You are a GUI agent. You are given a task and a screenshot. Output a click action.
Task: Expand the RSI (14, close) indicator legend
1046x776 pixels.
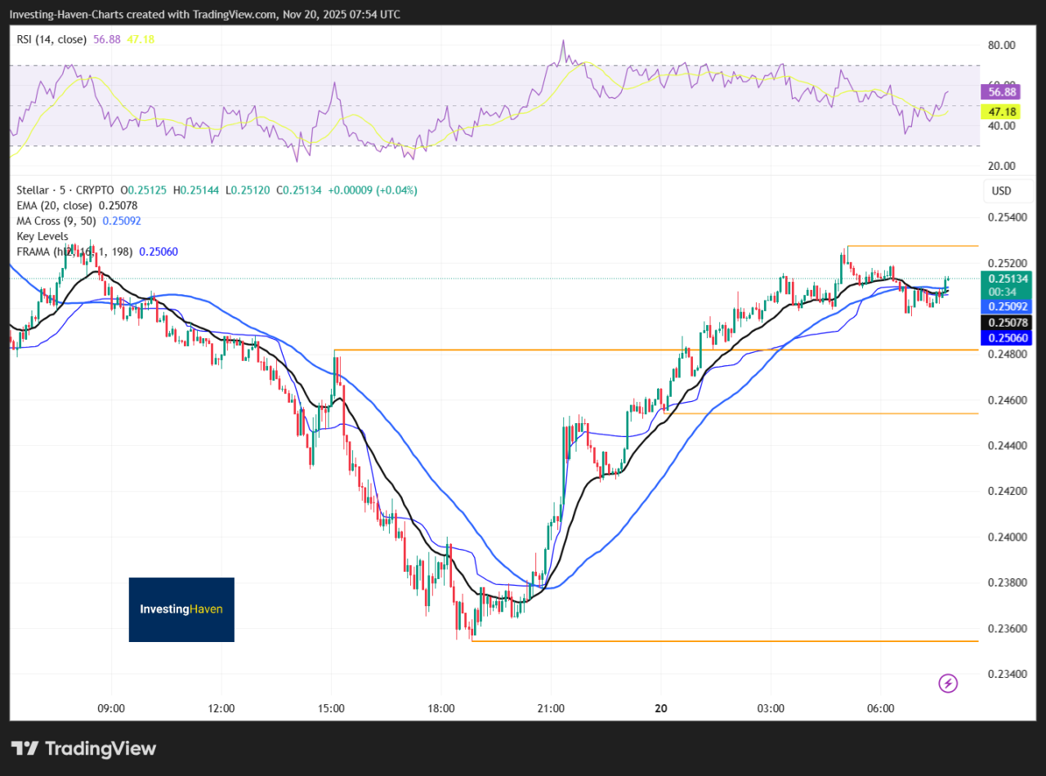(x=52, y=38)
